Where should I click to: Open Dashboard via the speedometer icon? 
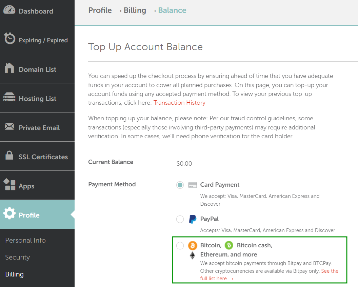[x=9, y=11]
